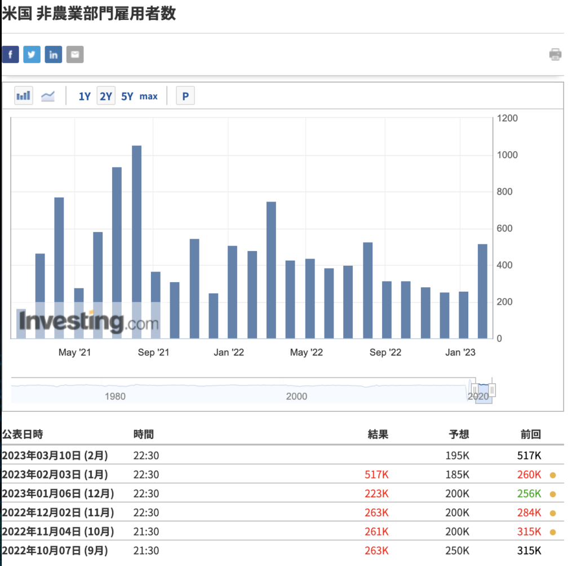The height and width of the screenshot is (566, 577).
Task: Select the 2022年10月07日 (9月) row date
Action: [x=55, y=551]
